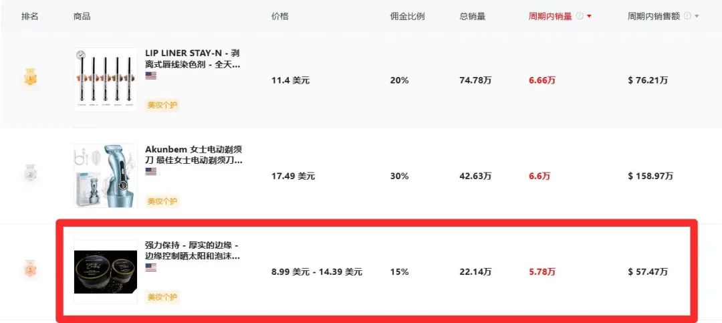This screenshot has width=722, height=323.
Task: Click the lip liner product thumbnail
Action: (105, 80)
